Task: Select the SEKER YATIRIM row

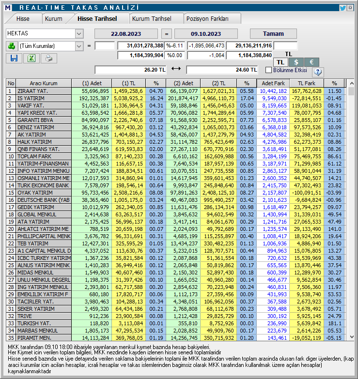Action: 176,309
